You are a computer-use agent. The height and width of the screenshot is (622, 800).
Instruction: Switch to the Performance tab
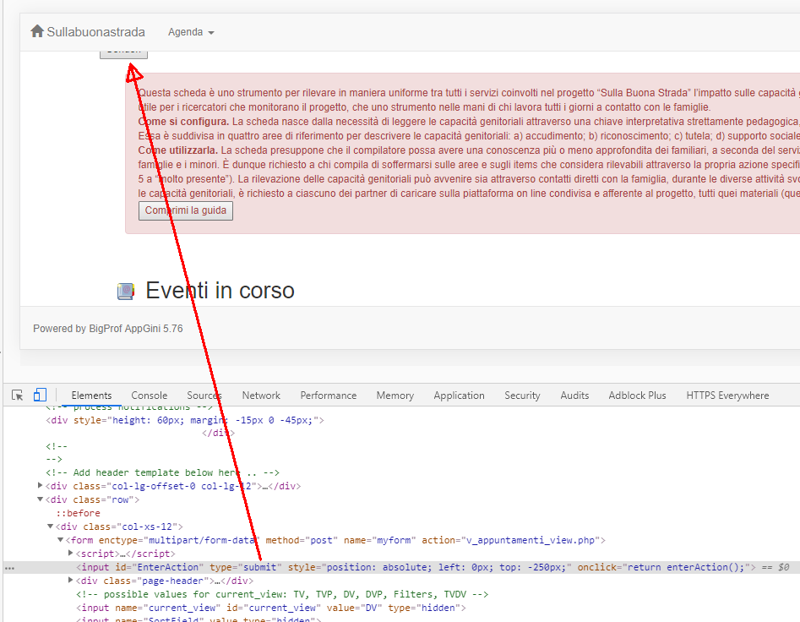pos(329,396)
